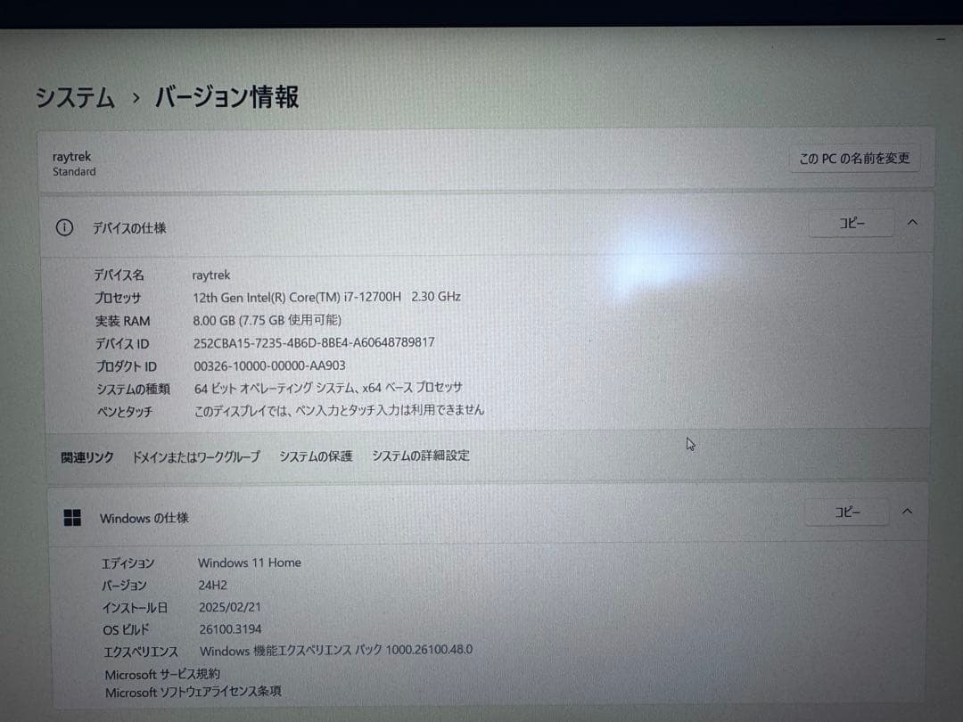The image size is (963, 722).
Task: Navigate back via the システム breadcrumb
Action: 75,98
